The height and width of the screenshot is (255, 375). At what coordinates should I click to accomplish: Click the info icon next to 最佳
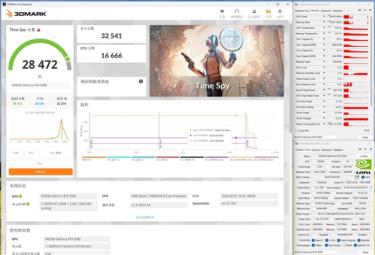[x=66, y=98]
